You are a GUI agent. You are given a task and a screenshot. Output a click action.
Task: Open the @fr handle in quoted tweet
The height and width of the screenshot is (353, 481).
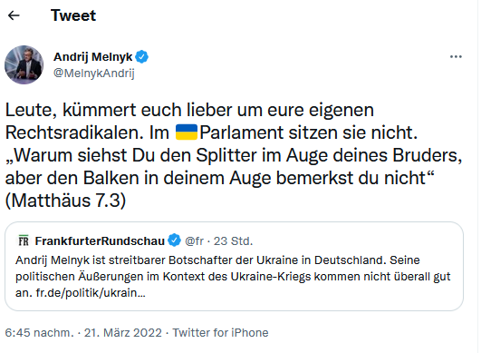click(194, 241)
